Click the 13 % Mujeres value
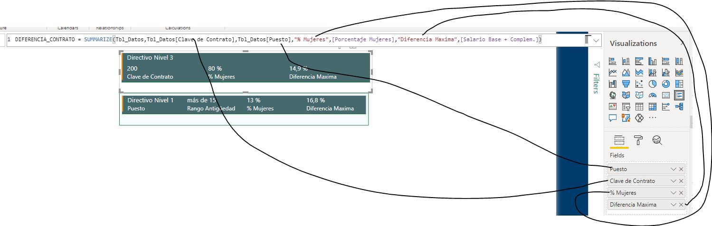This screenshot has height=226, width=712. pyautogui.click(x=253, y=100)
